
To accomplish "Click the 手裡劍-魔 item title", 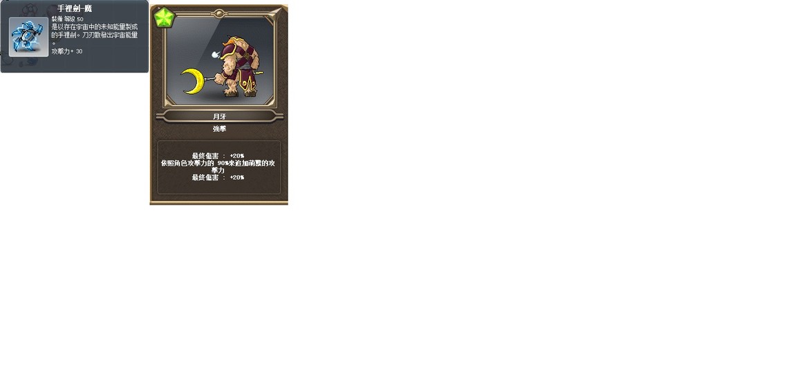I will tap(75, 8).
